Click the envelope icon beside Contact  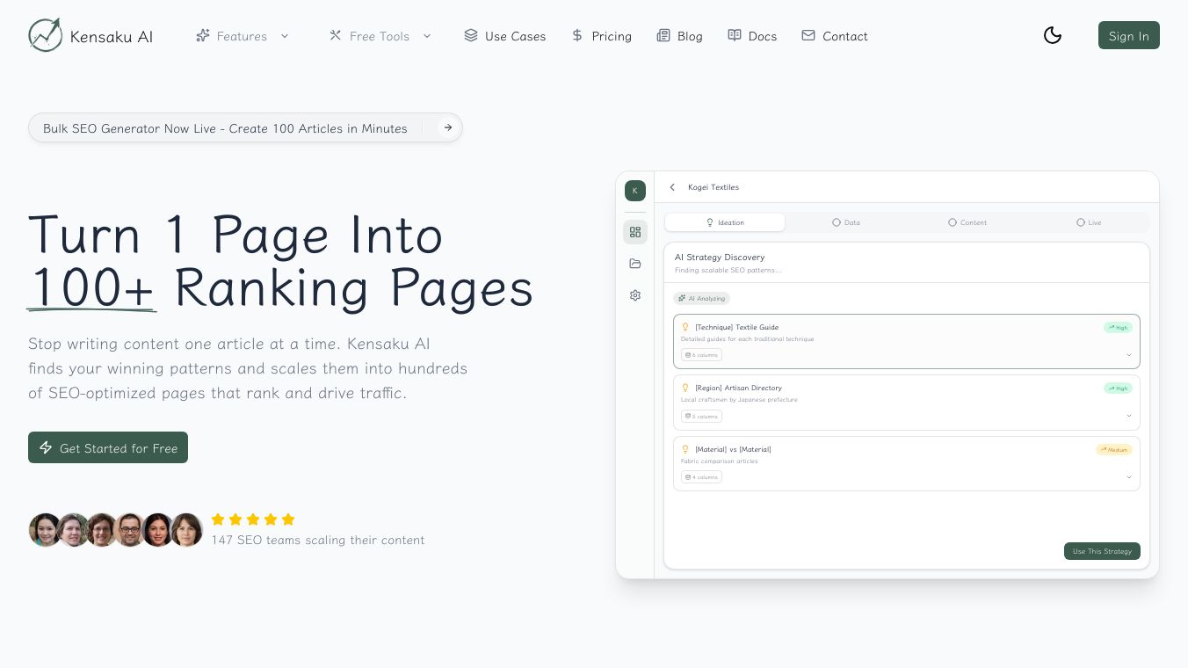coord(808,35)
